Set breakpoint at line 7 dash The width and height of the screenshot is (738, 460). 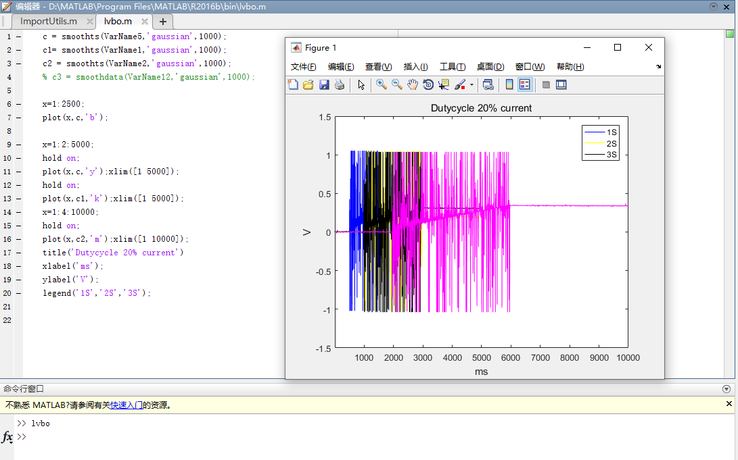pos(19,118)
